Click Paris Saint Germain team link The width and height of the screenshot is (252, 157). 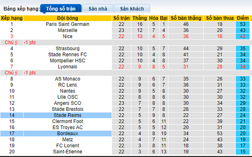point(67,24)
